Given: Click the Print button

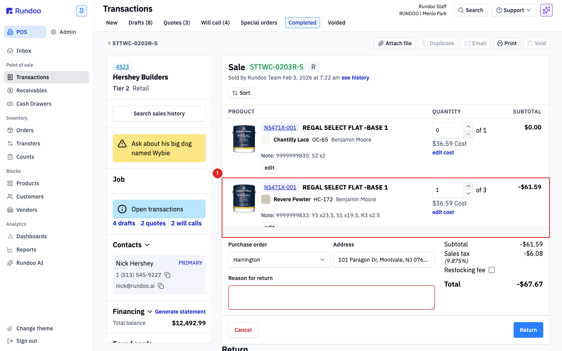Looking at the screenshot, I should coord(507,43).
